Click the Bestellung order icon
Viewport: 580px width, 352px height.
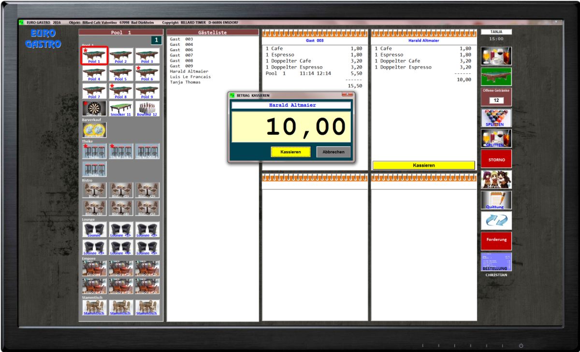point(496,262)
